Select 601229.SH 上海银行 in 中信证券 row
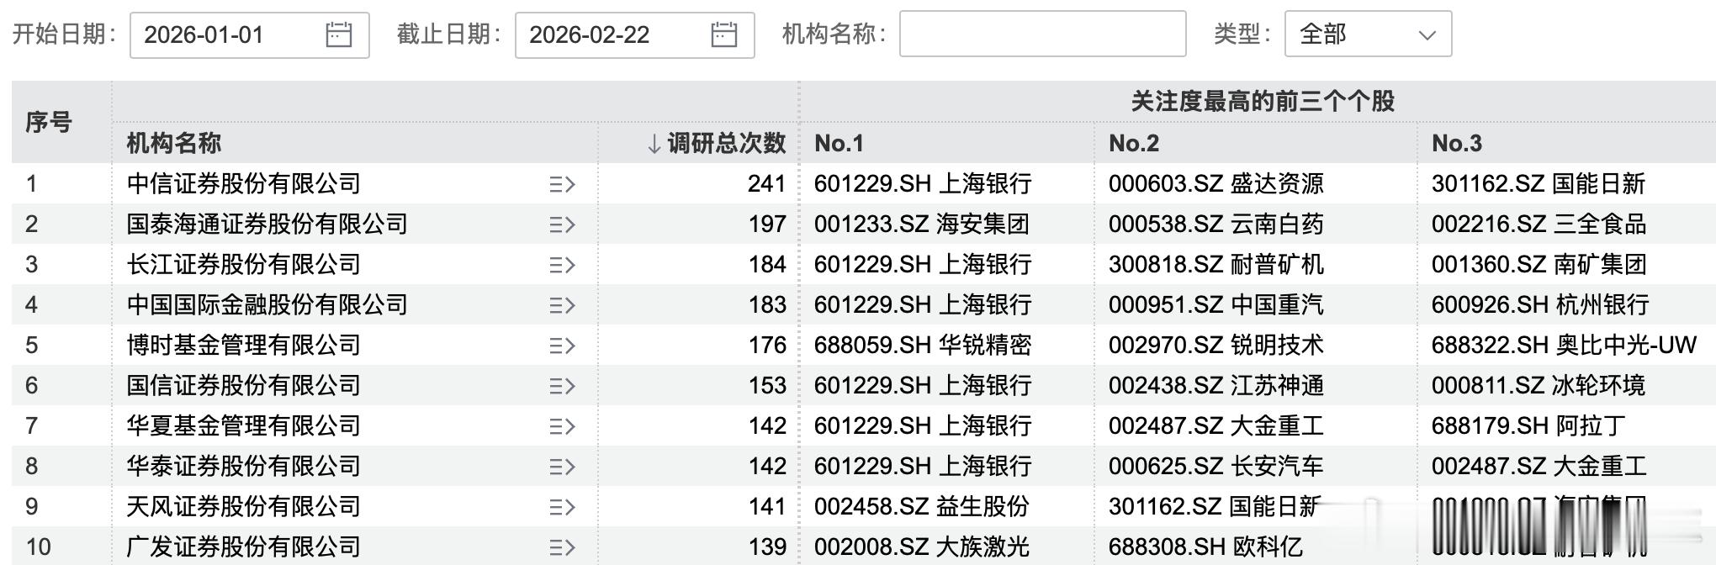 click(923, 184)
